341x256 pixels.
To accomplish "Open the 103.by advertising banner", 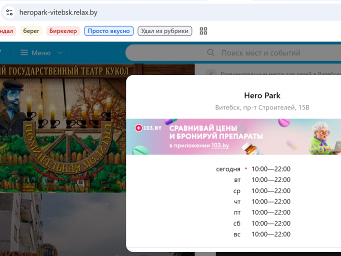I will coord(233,137).
